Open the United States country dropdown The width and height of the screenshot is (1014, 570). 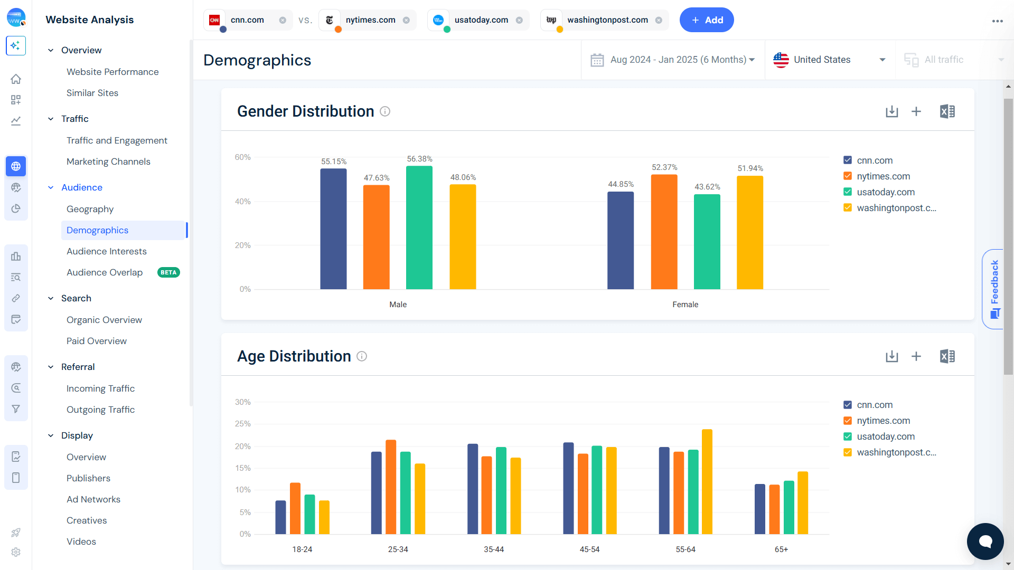point(829,60)
